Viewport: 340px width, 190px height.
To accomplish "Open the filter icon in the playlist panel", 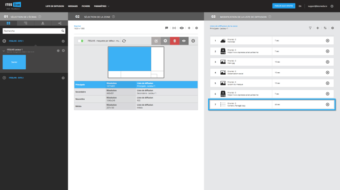I will (310, 28).
